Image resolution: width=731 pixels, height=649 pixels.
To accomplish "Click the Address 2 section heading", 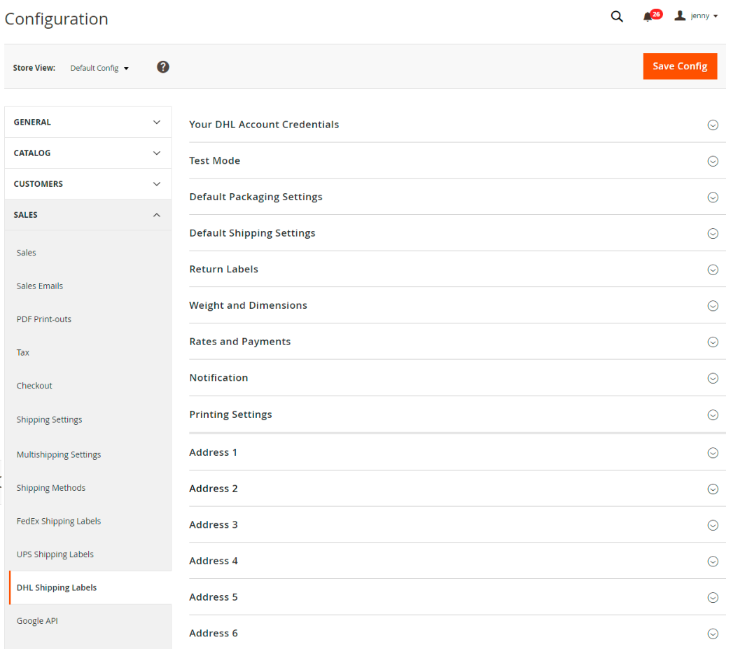I will click(x=213, y=489).
